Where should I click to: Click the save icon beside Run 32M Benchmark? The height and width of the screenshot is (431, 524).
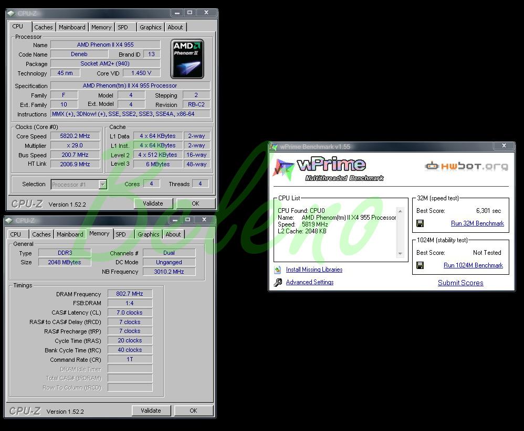[420, 223]
